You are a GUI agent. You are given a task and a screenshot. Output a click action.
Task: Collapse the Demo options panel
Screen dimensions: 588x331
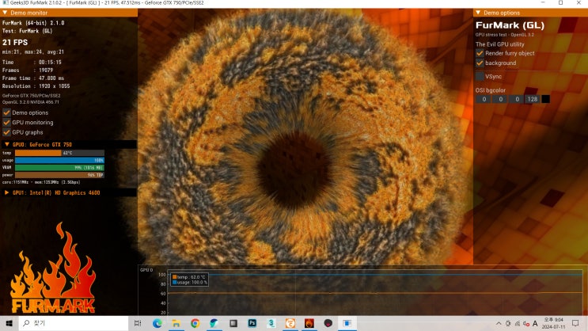(478, 13)
